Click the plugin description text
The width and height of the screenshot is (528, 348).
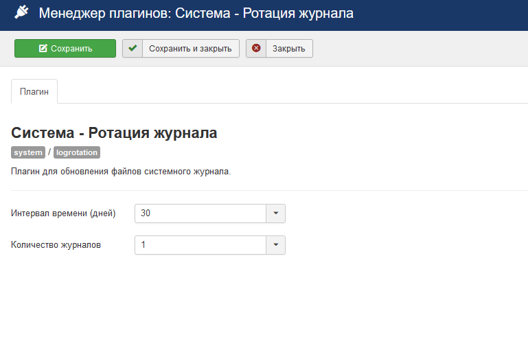121,171
